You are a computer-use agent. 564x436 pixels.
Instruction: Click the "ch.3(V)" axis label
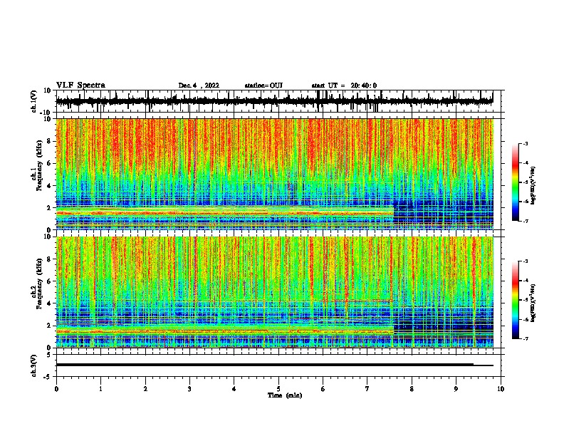[x=34, y=365]
